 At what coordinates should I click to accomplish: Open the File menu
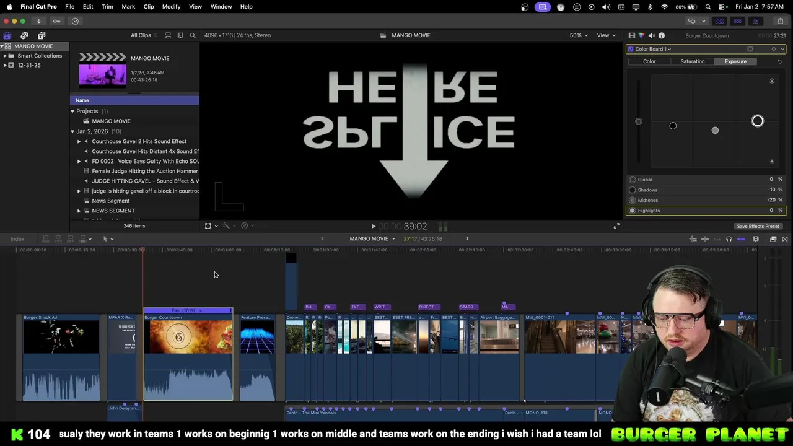(x=69, y=7)
